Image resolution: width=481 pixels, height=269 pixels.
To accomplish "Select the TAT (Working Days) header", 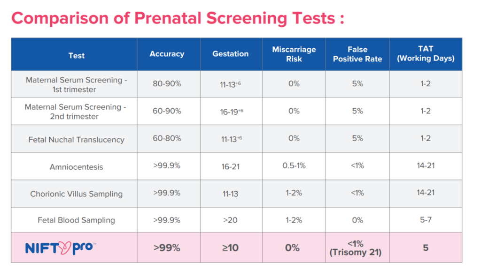I will 426,54.
